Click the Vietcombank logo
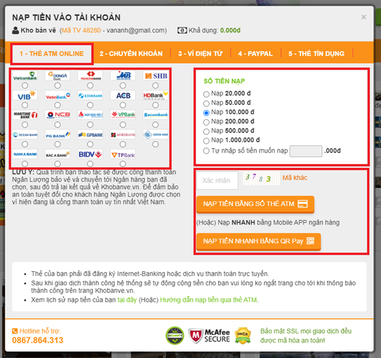 (x=25, y=76)
